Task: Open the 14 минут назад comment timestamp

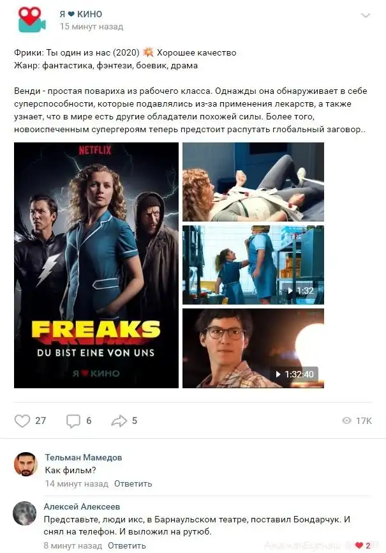Action: click(x=77, y=483)
